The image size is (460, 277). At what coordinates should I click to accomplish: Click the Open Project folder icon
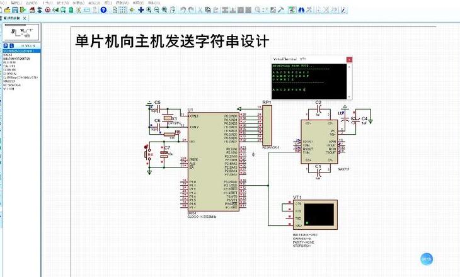[8, 10]
